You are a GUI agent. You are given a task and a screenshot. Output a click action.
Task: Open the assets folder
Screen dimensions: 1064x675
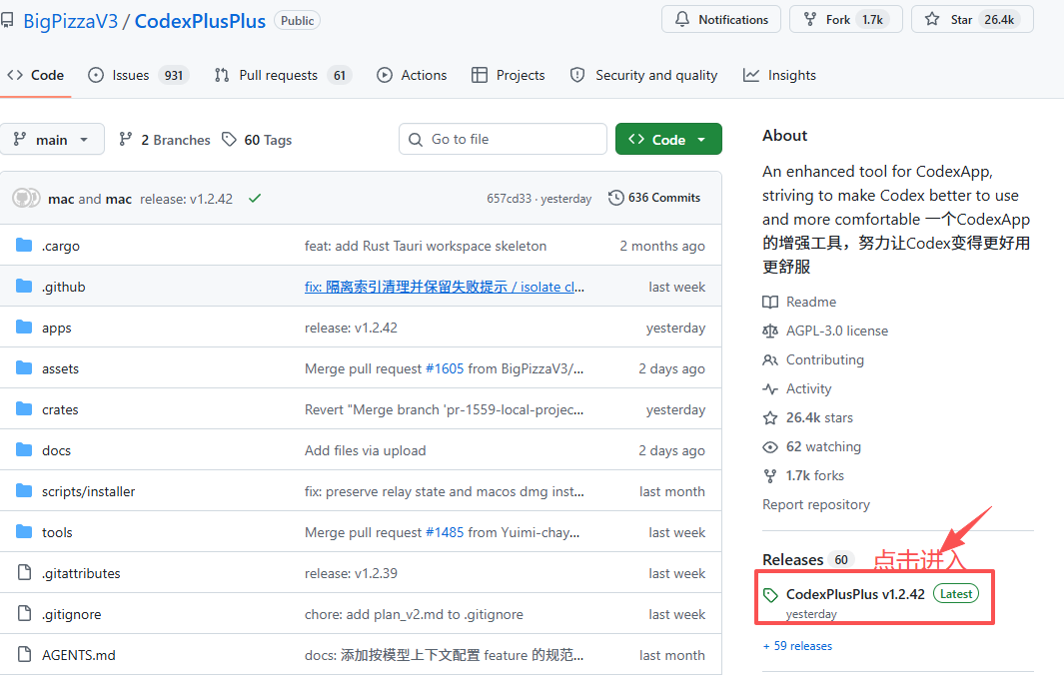click(x=60, y=368)
